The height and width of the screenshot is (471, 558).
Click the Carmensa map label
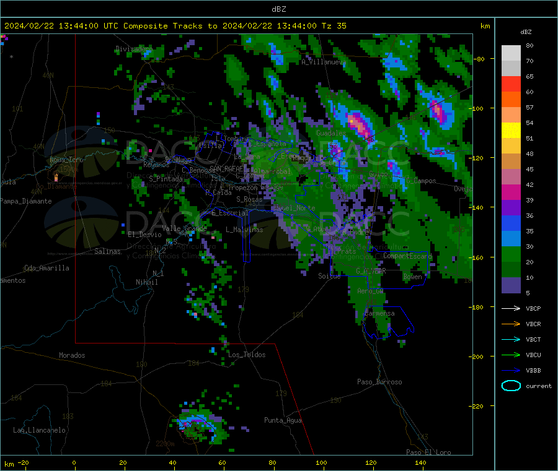(x=379, y=313)
